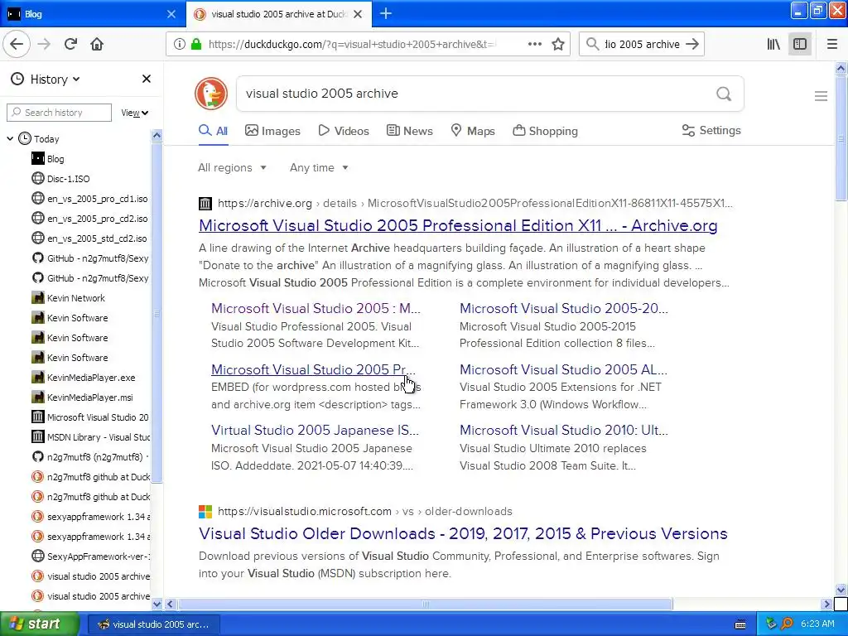
Task: Switch to the Videos search tab
Action: click(x=344, y=131)
